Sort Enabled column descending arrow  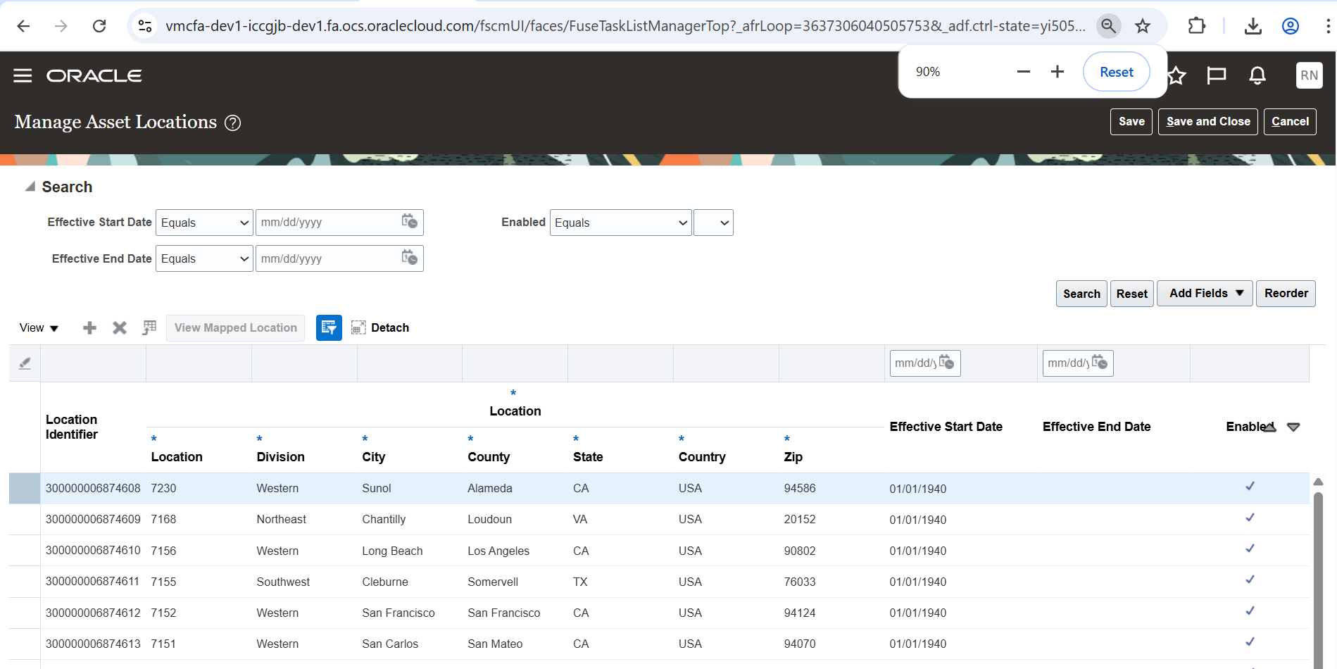point(1293,427)
